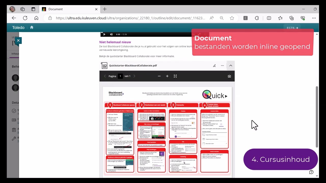Refresh the browser page
This screenshot has width=326, height=183.
25,18
